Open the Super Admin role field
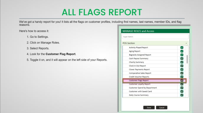 (x=155, y=37)
